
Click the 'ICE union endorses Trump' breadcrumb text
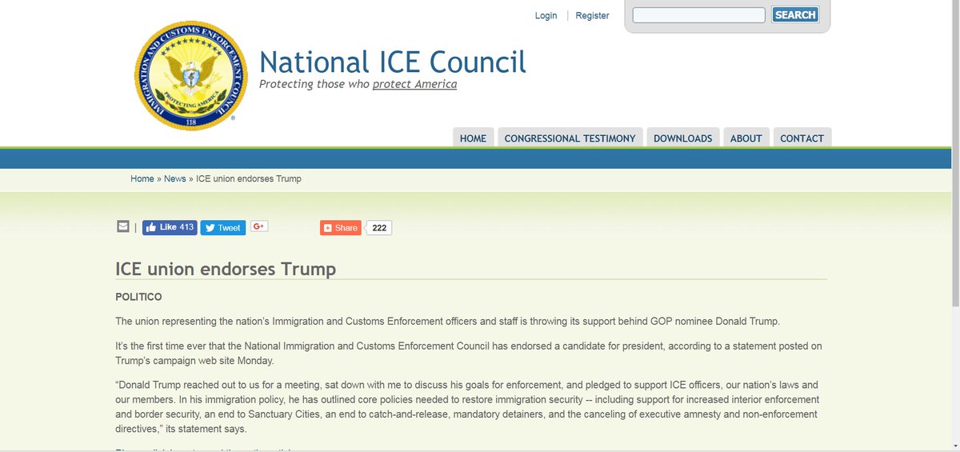249,178
